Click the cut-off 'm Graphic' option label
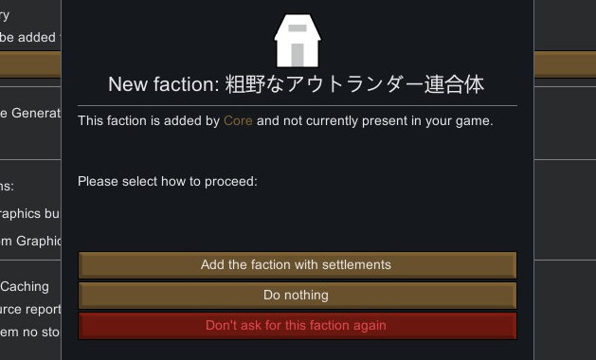The image size is (596, 360). coord(30,241)
